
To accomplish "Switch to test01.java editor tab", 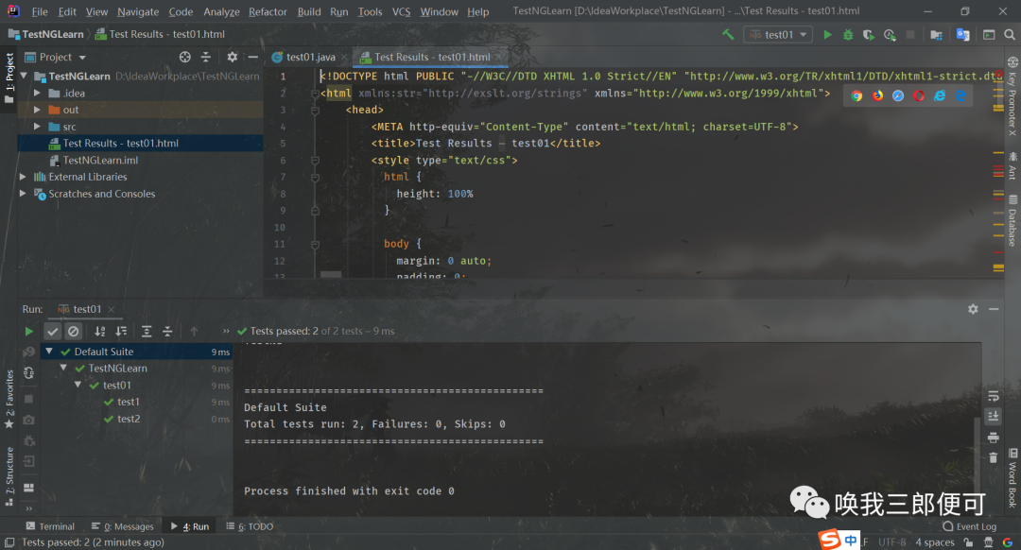I will [x=311, y=58].
